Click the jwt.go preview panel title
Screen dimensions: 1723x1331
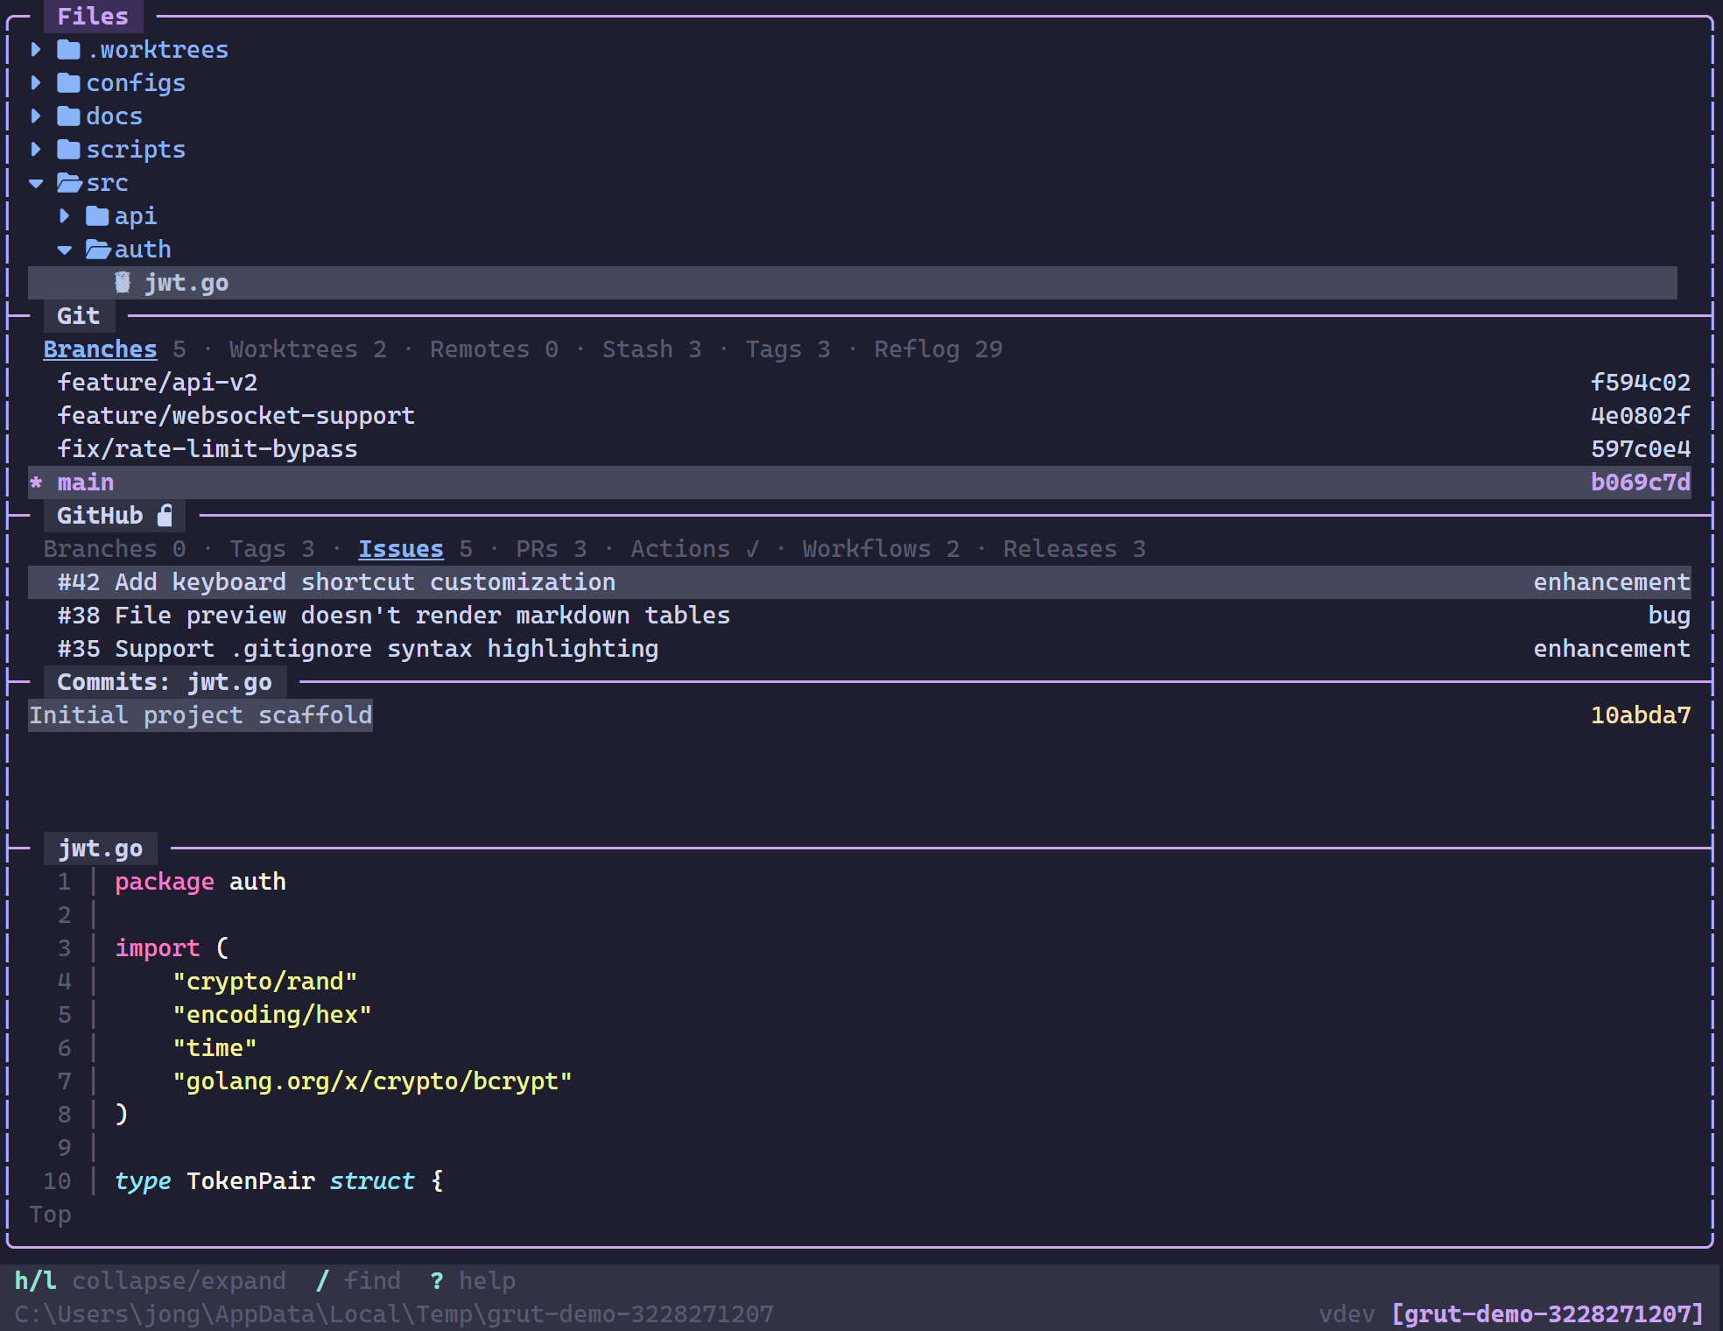[x=100, y=849]
